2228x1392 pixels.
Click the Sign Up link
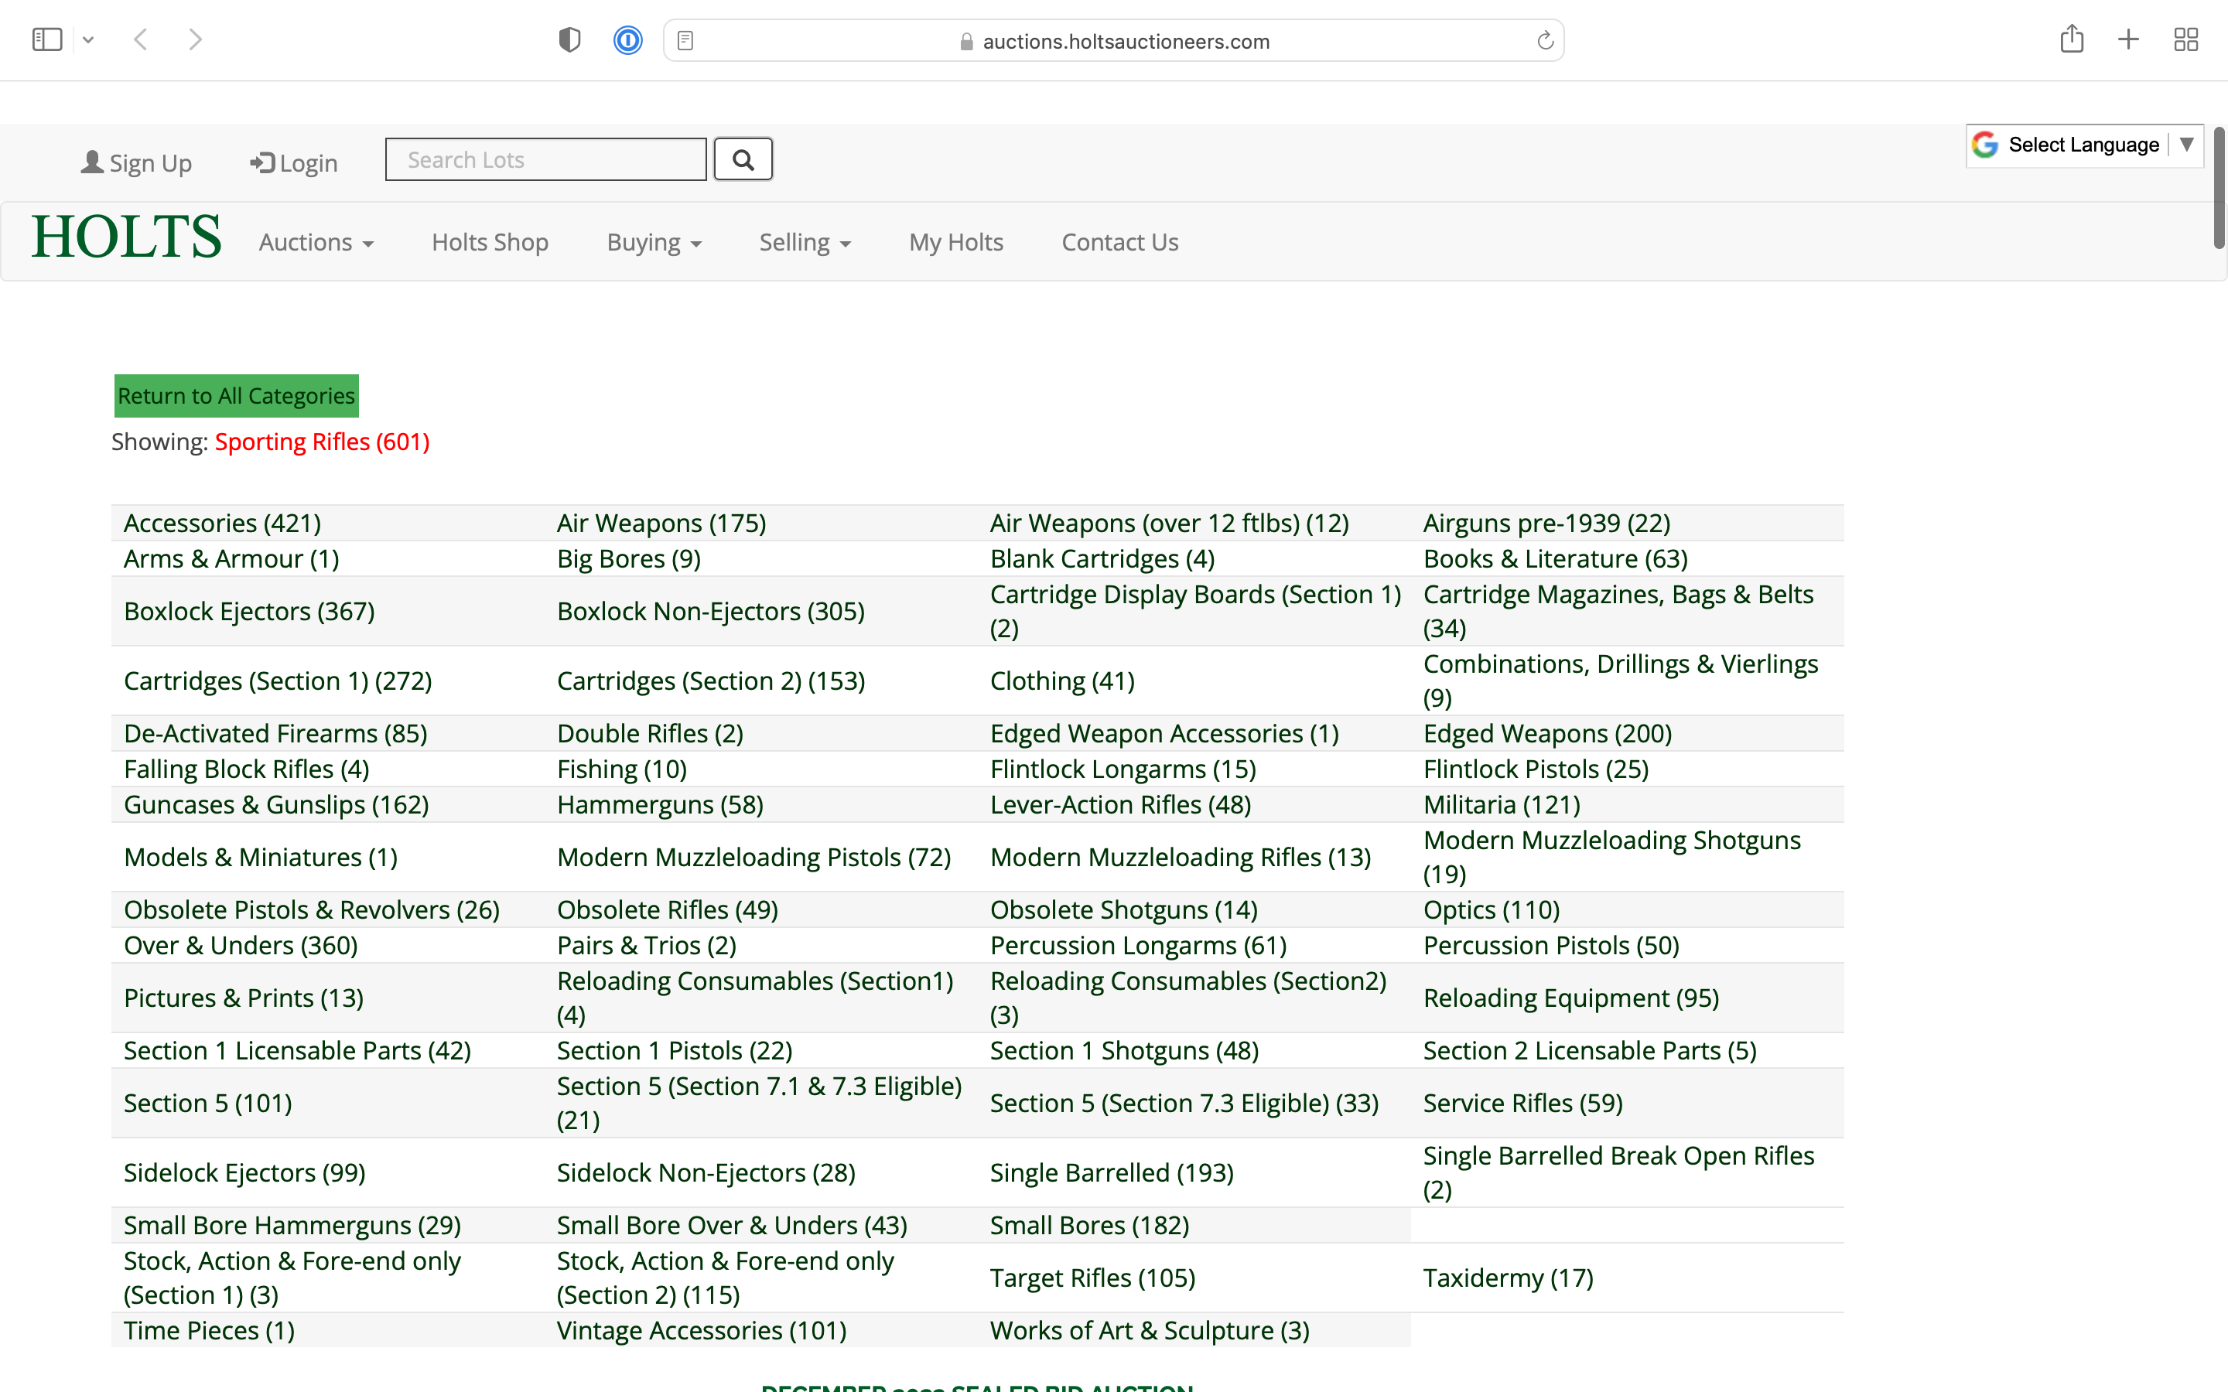[x=137, y=163]
